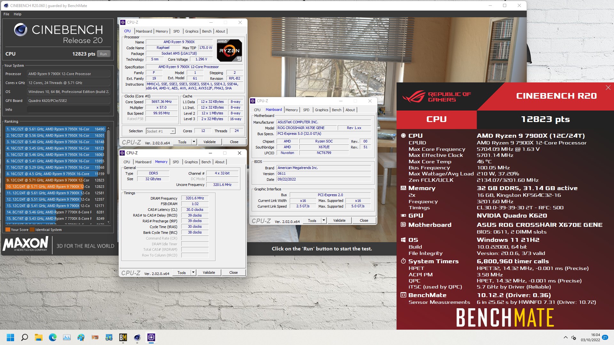Show hidden tray icons chevron
The height and width of the screenshot is (345, 614).
click(565, 337)
